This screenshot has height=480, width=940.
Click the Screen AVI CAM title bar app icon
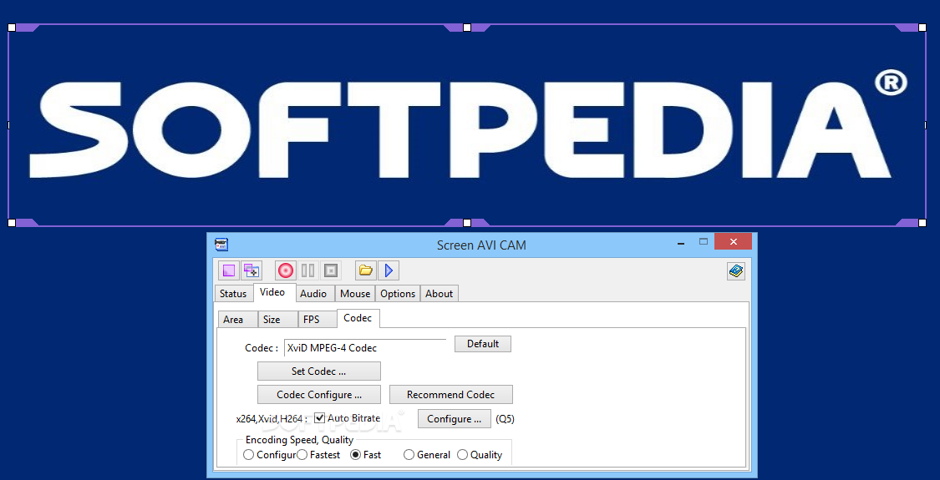pos(221,245)
